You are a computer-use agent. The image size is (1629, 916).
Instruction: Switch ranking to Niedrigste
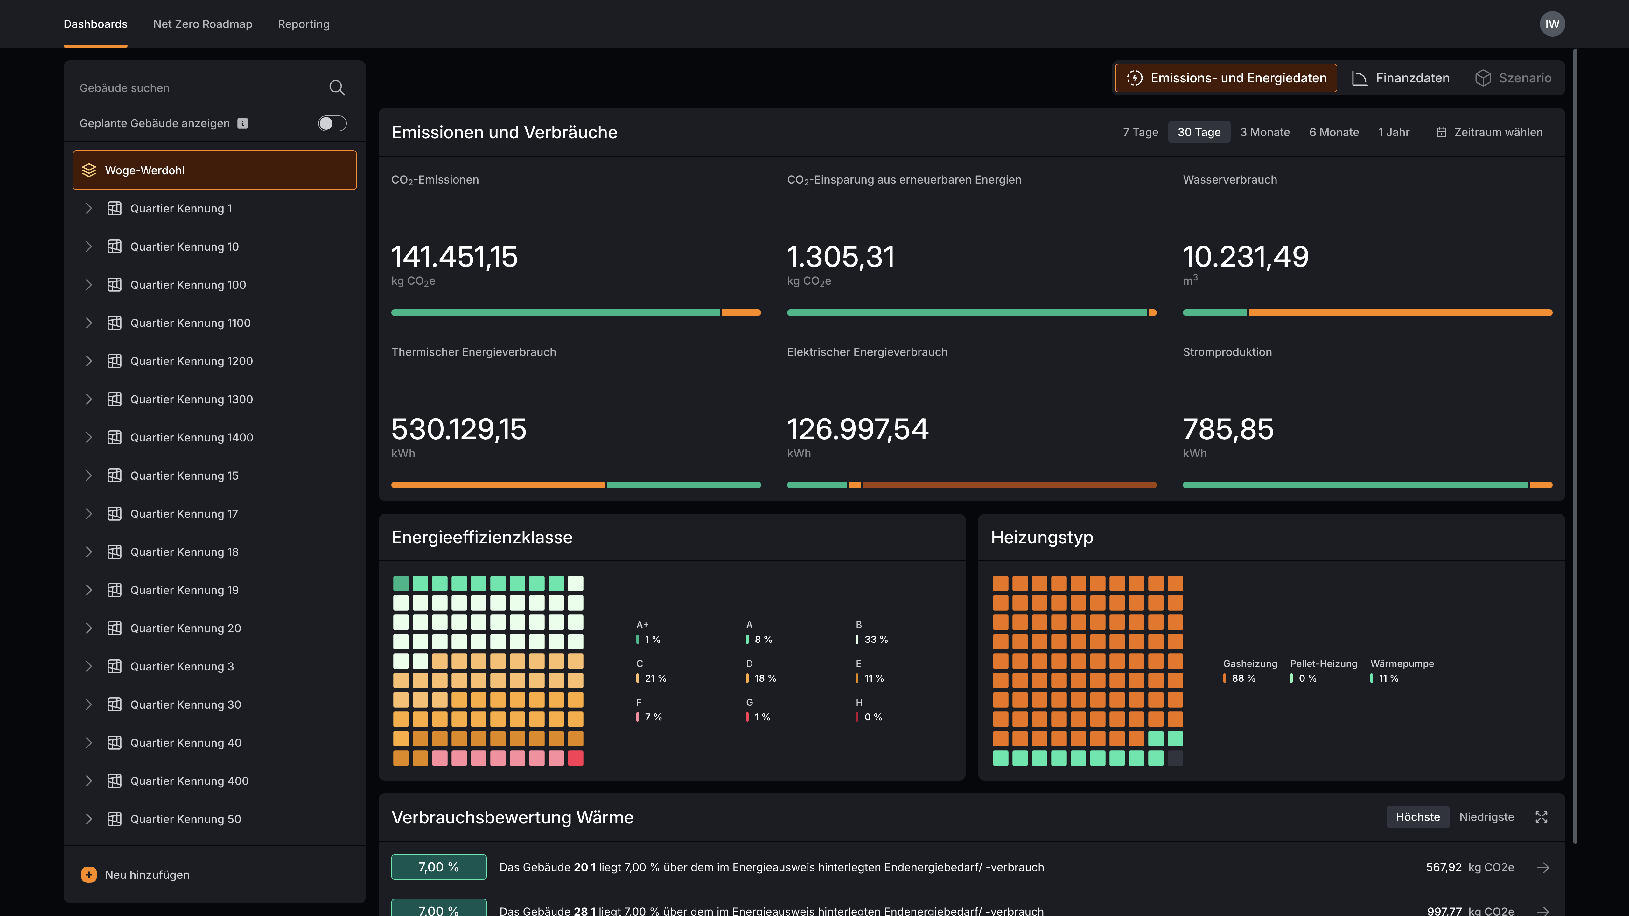(1486, 817)
